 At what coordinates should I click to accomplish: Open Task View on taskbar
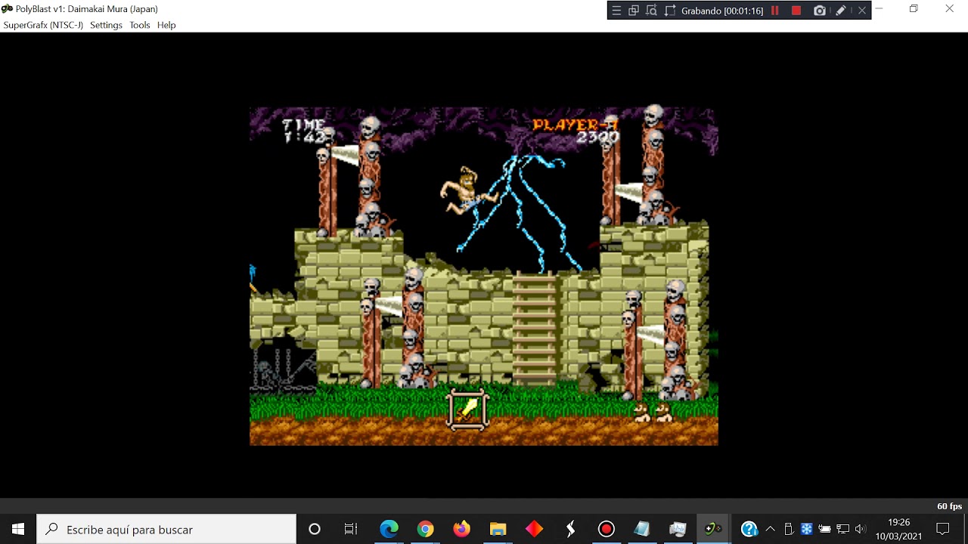pos(351,529)
